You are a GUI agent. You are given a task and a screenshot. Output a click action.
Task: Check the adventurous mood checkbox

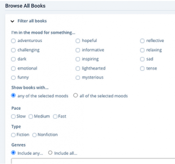click(x=13, y=41)
